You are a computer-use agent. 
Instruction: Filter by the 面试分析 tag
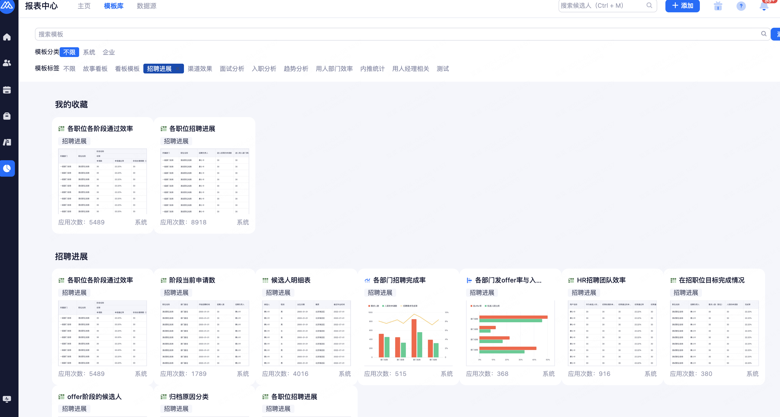[232, 69]
